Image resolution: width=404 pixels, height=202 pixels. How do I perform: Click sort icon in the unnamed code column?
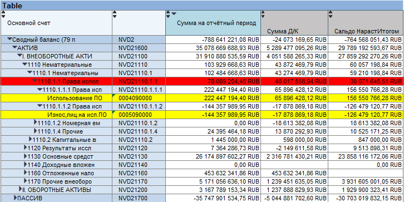tap(115, 14)
